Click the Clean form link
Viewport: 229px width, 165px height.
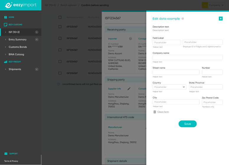tap(163, 112)
